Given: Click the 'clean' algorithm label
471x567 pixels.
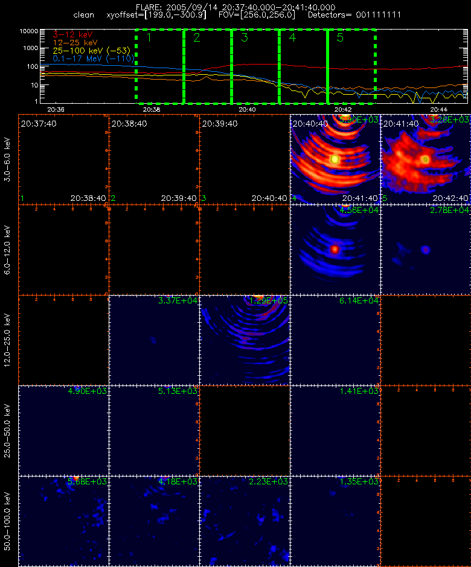Looking at the screenshot, I should tap(83, 15).
